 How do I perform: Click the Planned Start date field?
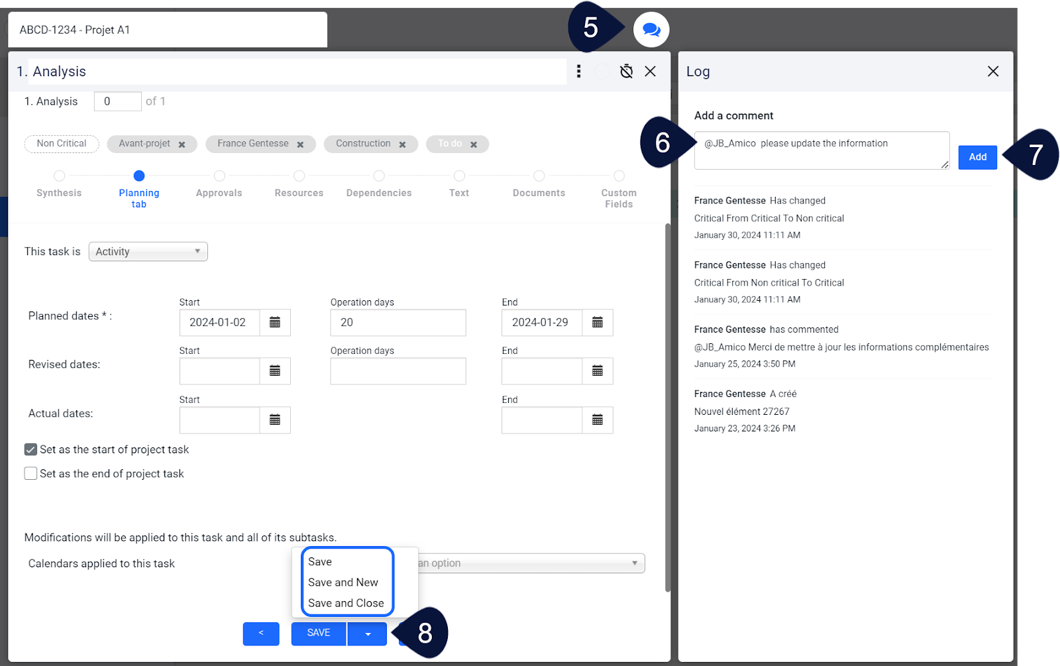(x=219, y=323)
